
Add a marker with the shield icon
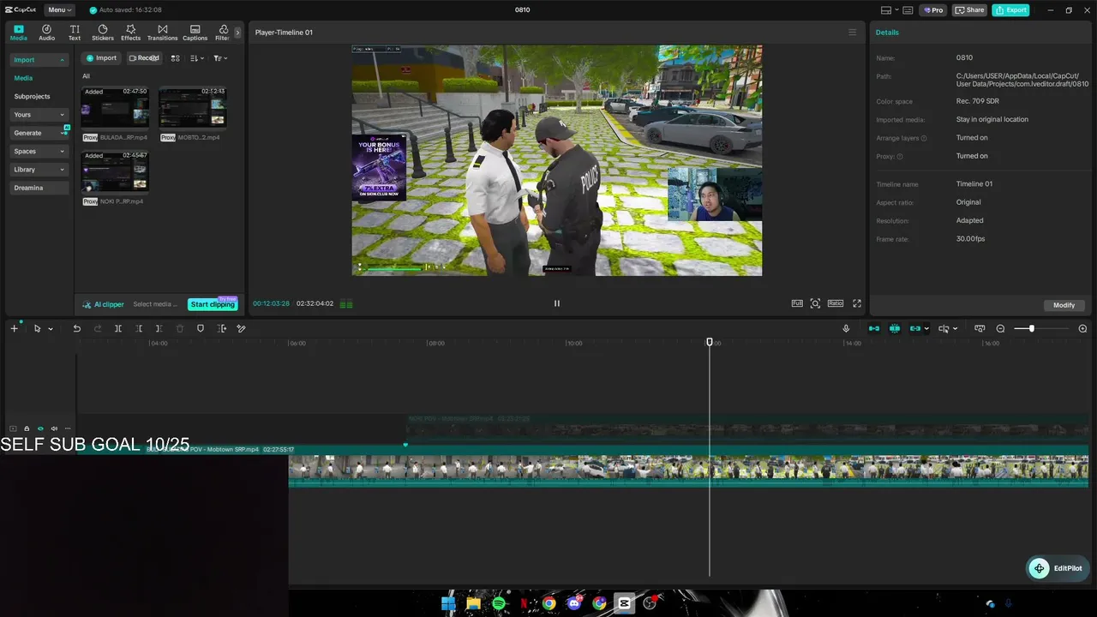pyautogui.click(x=201, y=328)
